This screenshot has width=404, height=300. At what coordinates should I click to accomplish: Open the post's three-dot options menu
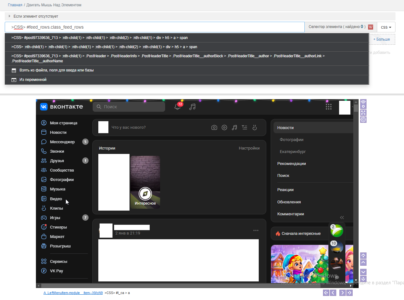(x=256, y=230)
